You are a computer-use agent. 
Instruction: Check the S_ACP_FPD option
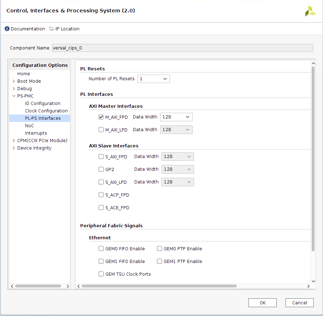pos(101,195)
